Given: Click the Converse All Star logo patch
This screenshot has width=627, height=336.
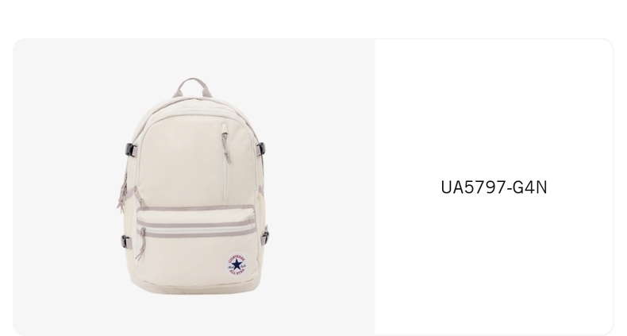Looking at the screenshot, I should [237, 265].
